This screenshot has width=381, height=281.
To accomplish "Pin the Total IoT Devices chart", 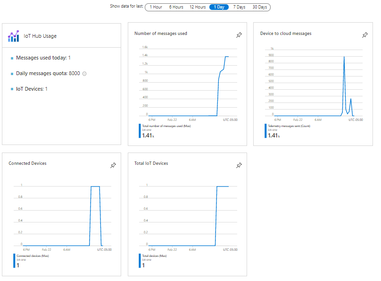I will point(239,165).
